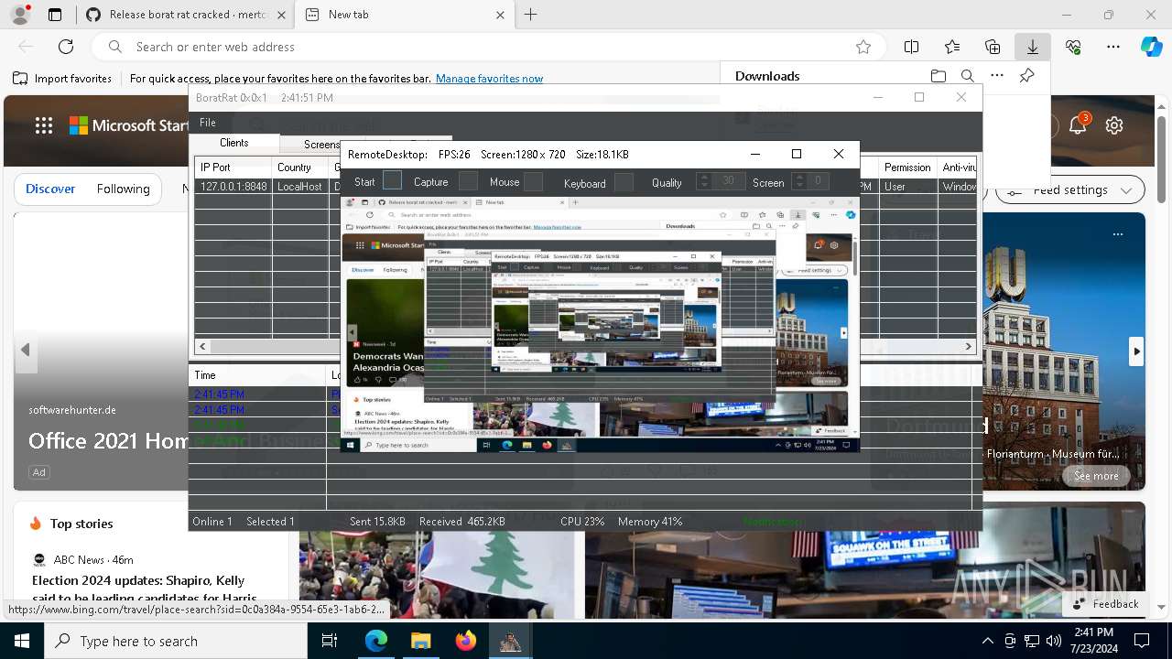1172x659 pixels.
Task: Toggle the Downloads toolbar icon
Action: click(1033, 47)
